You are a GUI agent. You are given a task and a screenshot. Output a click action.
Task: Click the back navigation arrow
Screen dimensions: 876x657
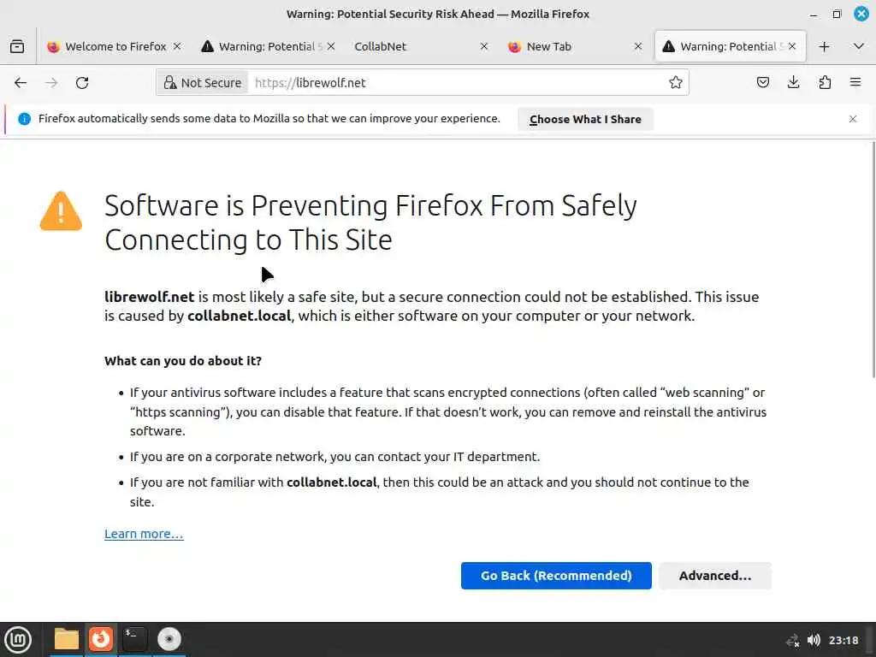click(x=21, y=83)
